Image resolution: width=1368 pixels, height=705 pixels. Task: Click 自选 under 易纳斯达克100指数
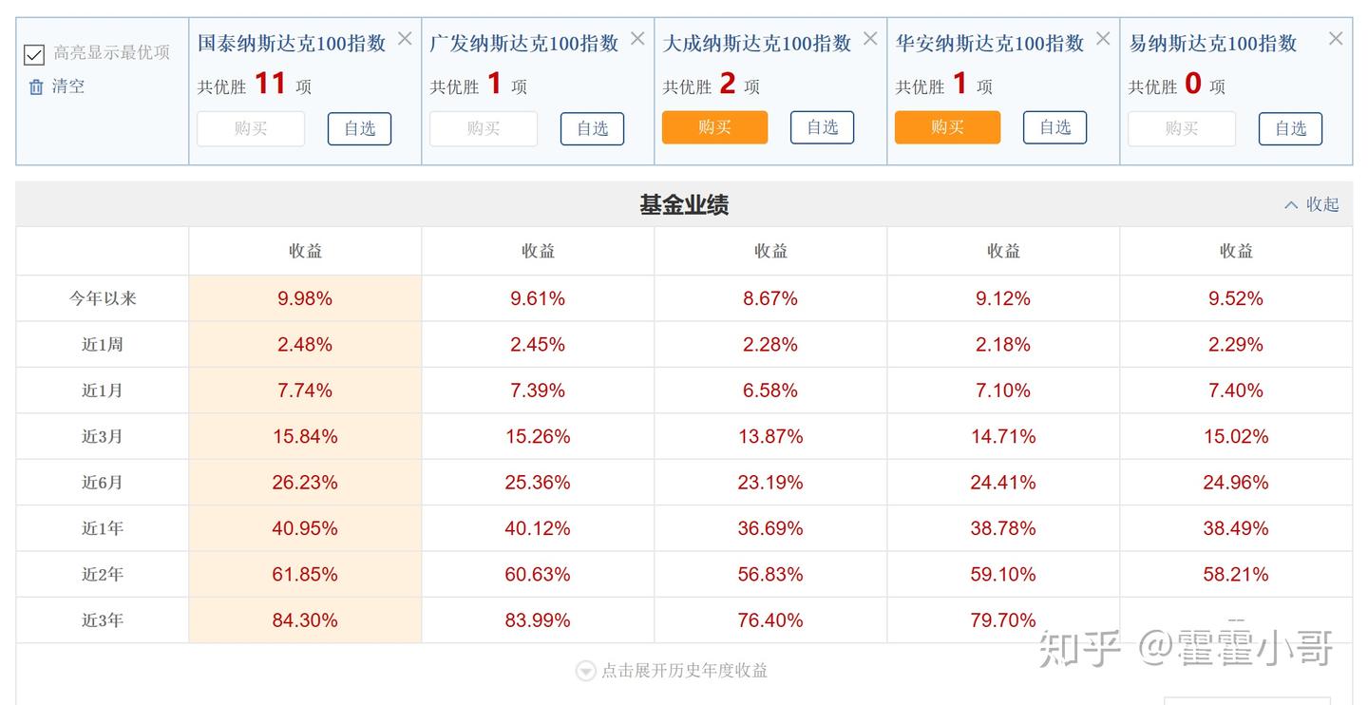1290,129
